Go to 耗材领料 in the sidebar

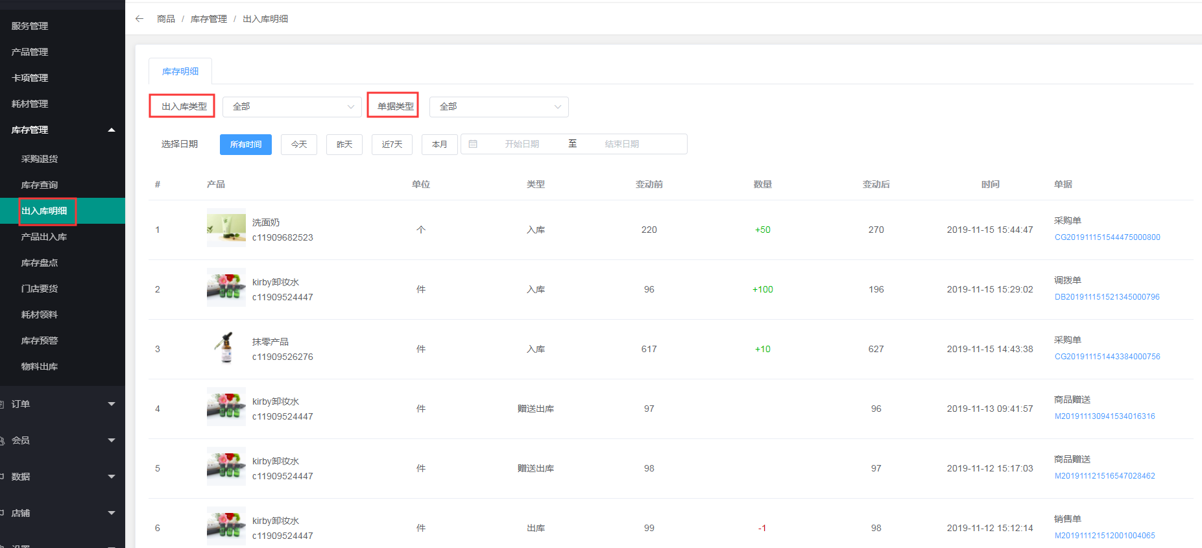(40, 315)
